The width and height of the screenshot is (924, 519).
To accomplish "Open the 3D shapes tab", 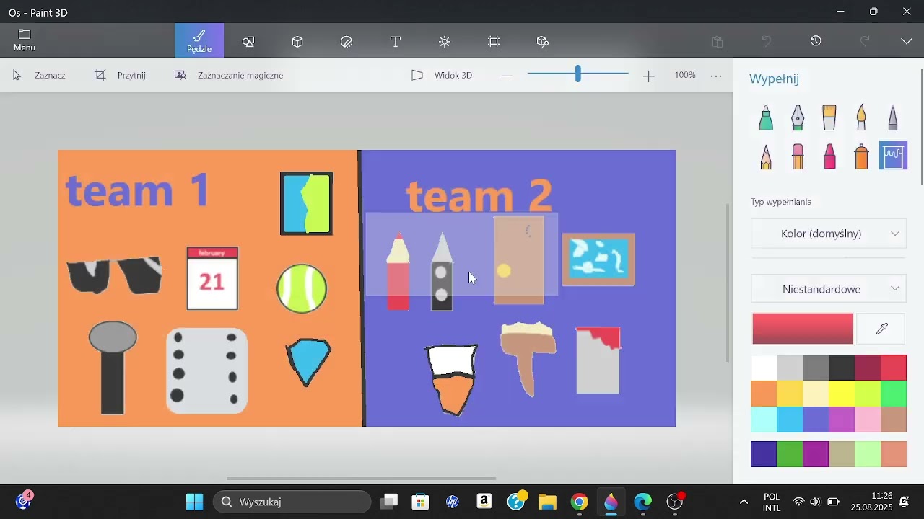I will click(297, 42).
